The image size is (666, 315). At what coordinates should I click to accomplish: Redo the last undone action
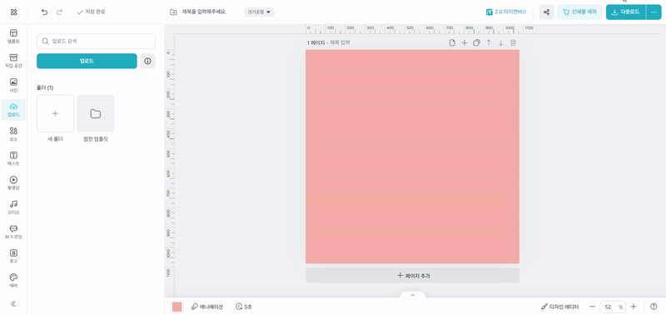(x=59, y=12)
